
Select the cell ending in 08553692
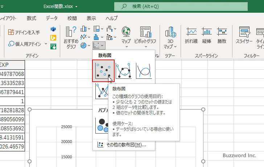[x=12, y=129]
